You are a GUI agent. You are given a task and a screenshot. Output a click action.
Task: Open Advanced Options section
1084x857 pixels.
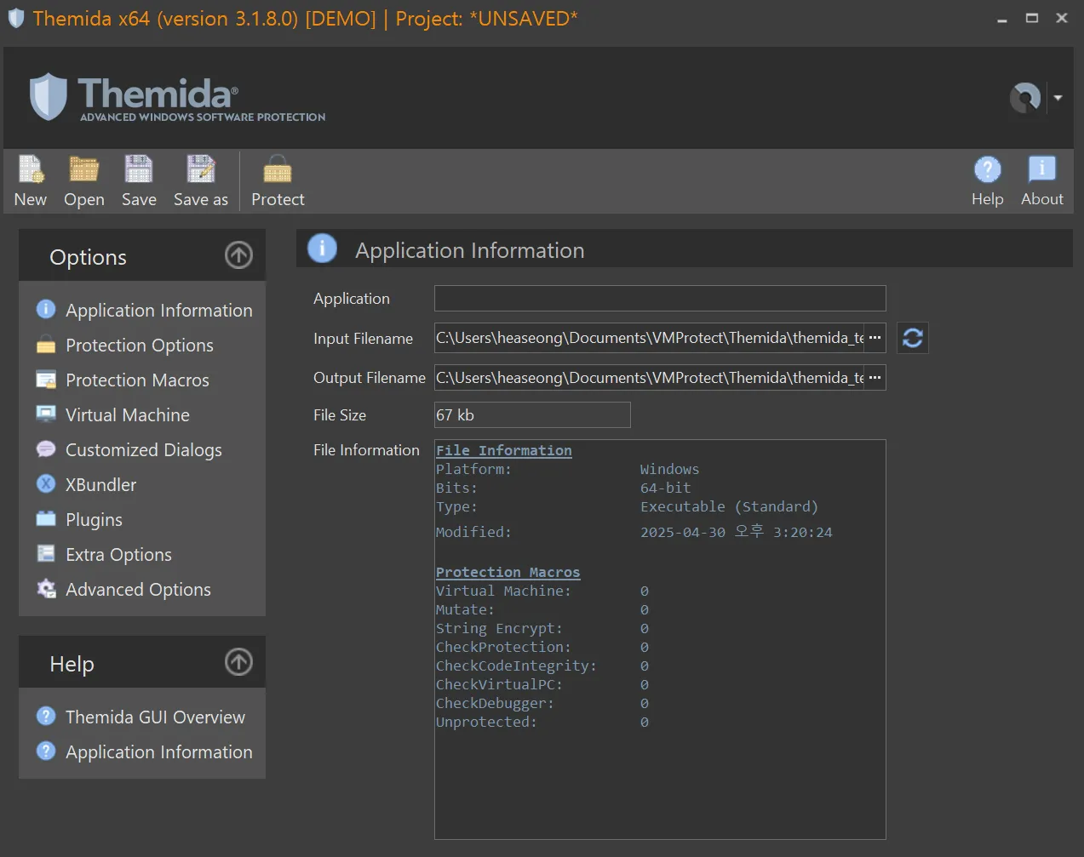pos(123,589)
